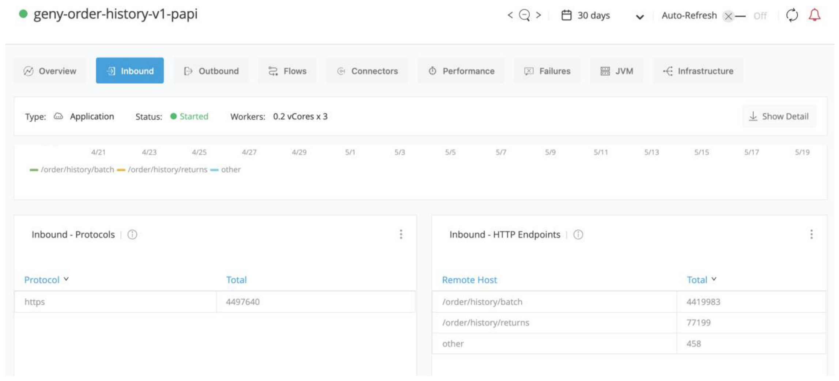This screenshot has width=839, height=381.
Task: Click the Remote Host column header
Action: point(469,280)
